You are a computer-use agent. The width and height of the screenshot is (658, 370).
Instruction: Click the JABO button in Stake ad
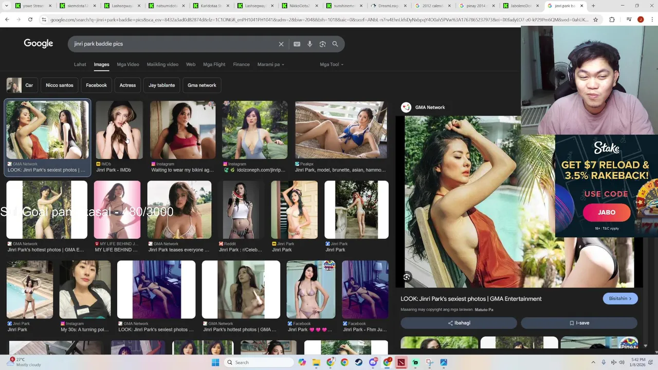pos(607,212)
